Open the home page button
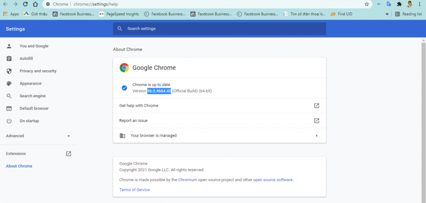This screenshot has width=426, height=203. 35,4
